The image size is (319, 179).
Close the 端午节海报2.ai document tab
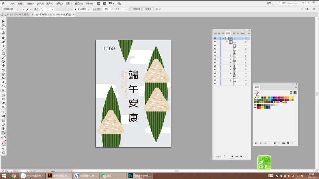click(74, 15)
